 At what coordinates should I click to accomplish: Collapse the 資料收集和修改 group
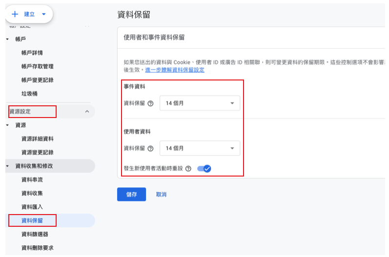point(8,166)
